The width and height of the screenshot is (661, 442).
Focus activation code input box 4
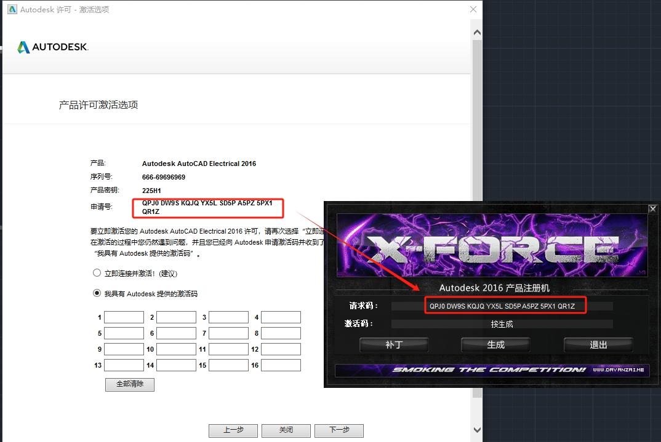tap(281, 317)
